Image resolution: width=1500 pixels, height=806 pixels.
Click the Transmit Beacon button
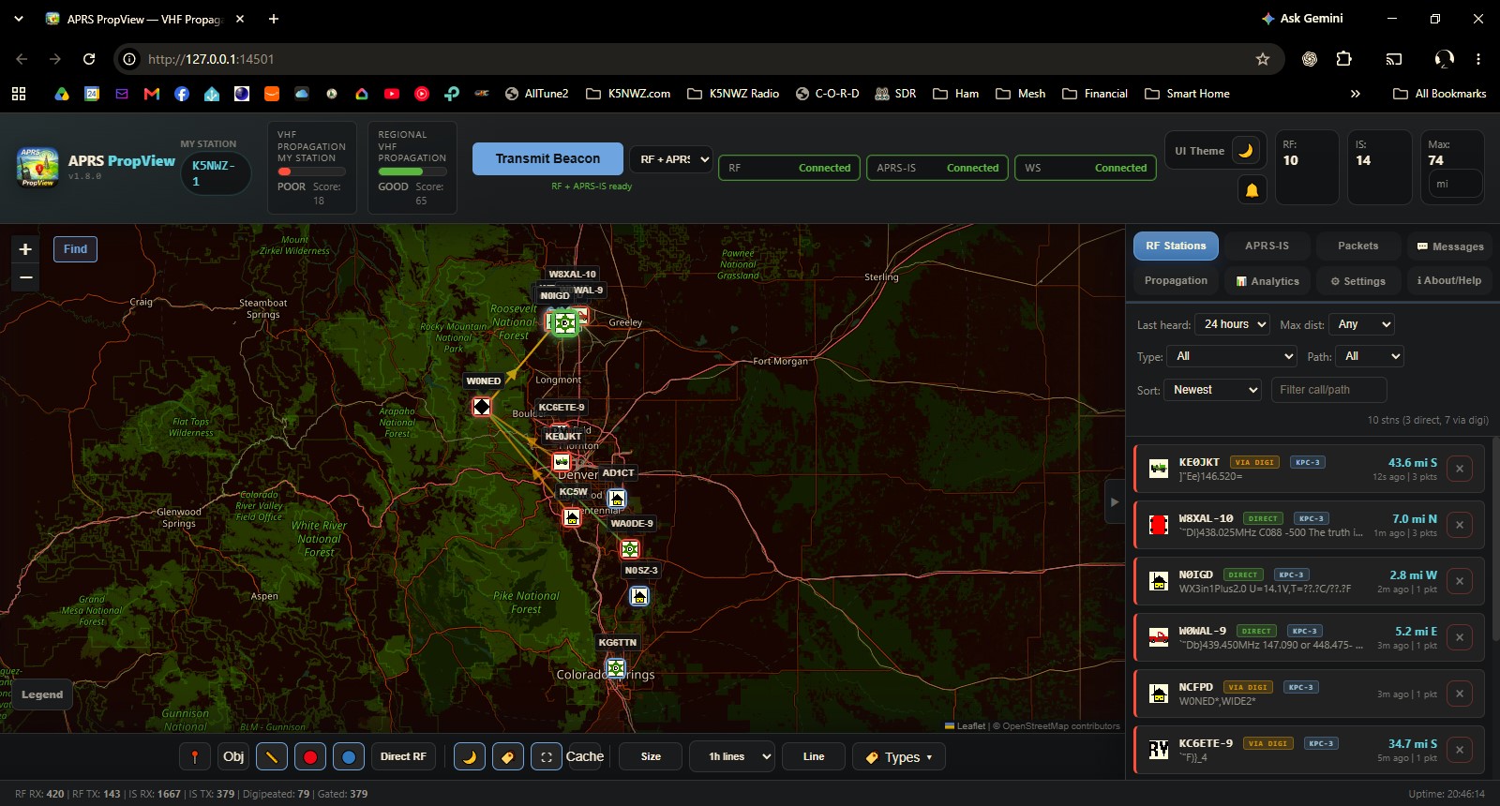(x=547, y=158)
